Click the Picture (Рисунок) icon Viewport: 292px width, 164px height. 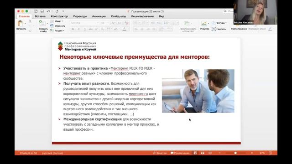coord(204,24)
